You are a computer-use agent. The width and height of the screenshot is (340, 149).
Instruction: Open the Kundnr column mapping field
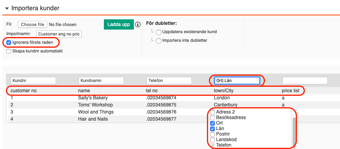[34, 80]
